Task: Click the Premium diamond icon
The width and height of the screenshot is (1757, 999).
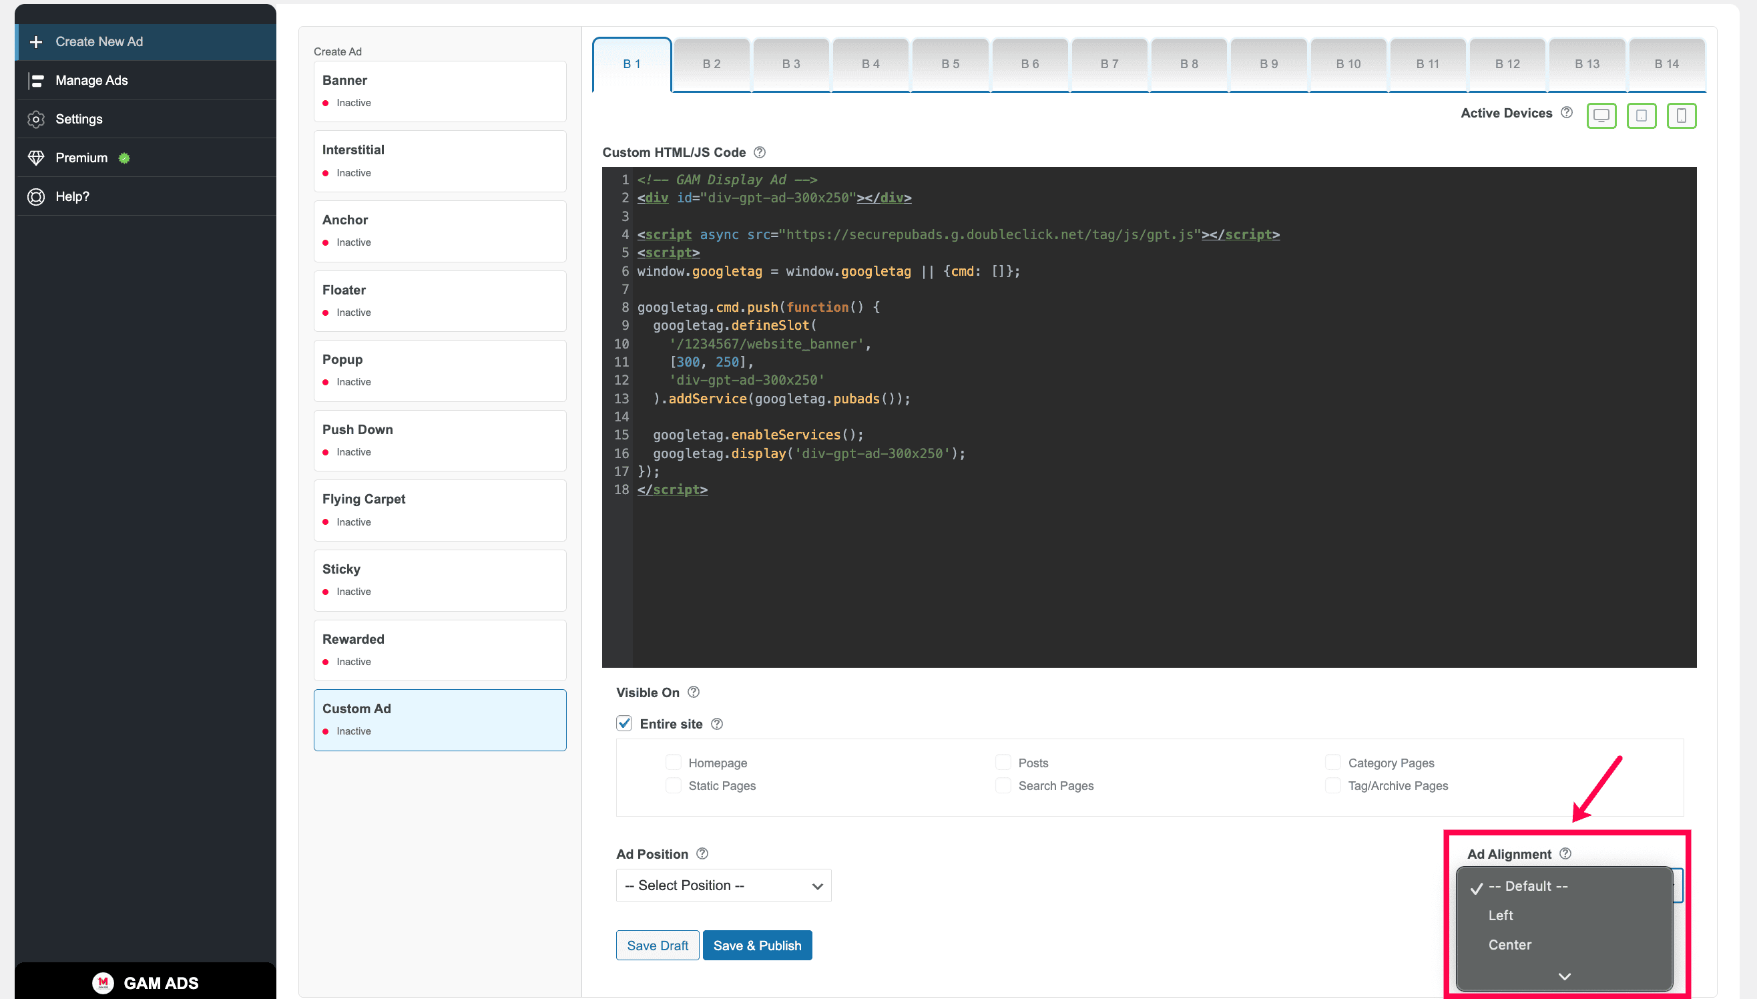Action: point(35,158)
